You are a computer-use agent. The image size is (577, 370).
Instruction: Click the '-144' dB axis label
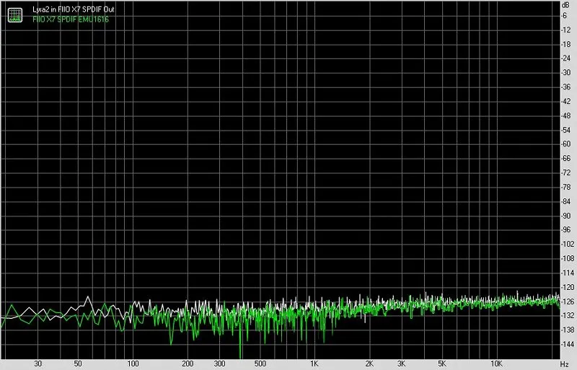567,344
